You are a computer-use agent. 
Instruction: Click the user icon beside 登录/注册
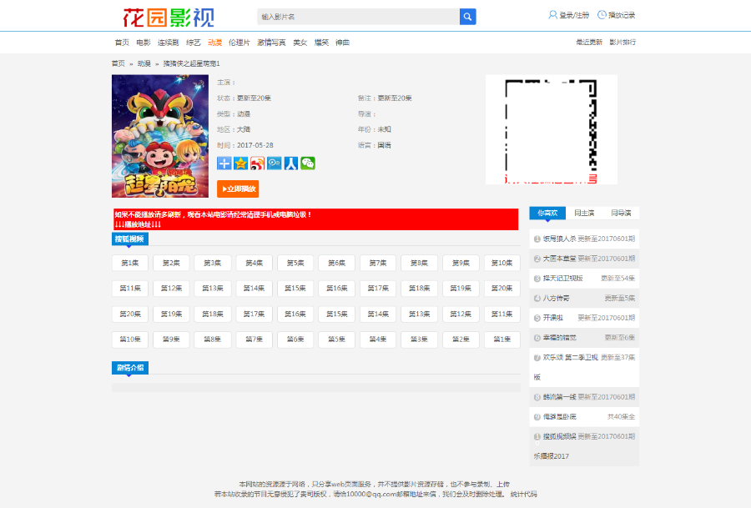tap(552, 15)
